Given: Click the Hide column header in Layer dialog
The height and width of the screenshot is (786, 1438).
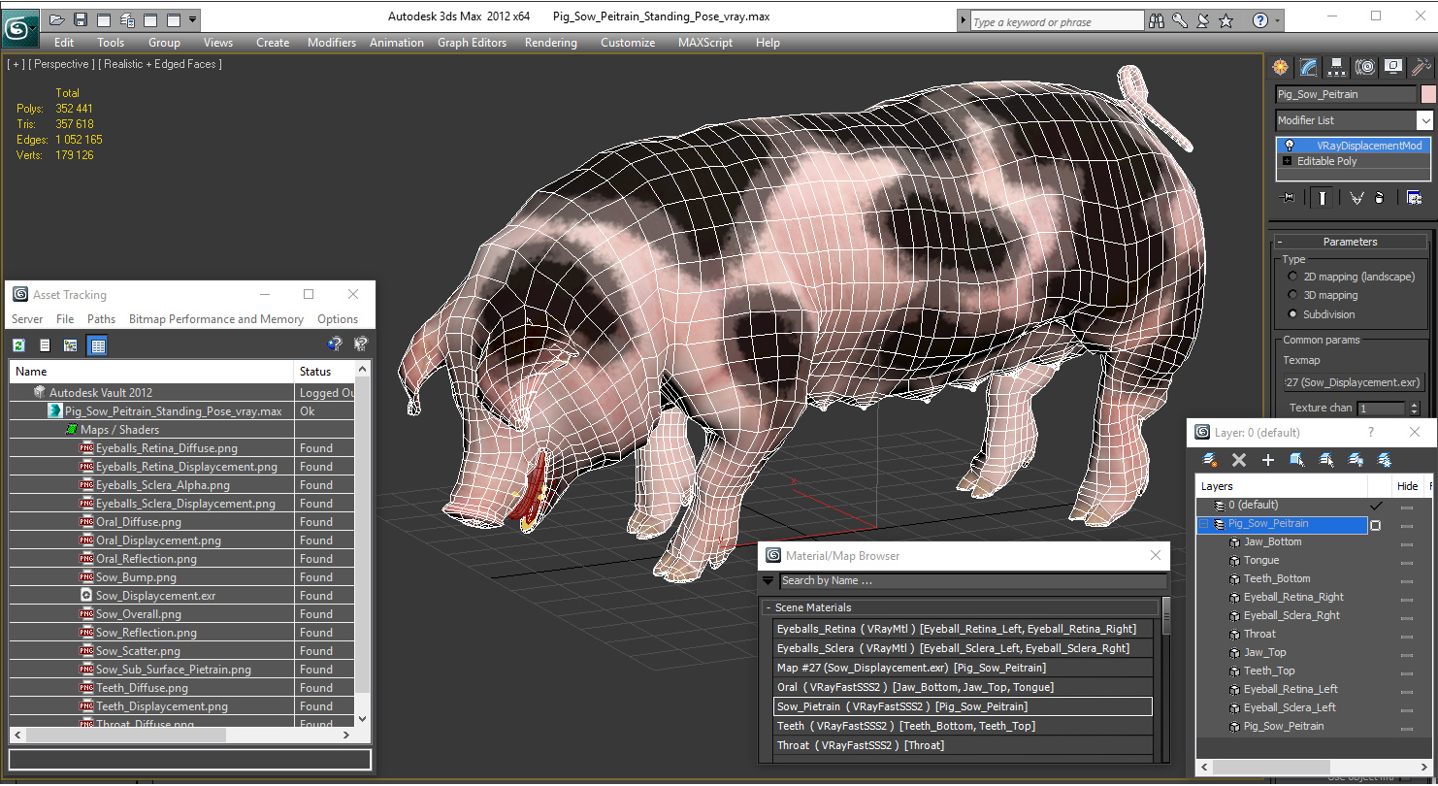Looking at the screenshot, I should [x=1407, y=486].
